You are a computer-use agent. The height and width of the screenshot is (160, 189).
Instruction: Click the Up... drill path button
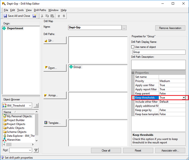coord(55,40)
